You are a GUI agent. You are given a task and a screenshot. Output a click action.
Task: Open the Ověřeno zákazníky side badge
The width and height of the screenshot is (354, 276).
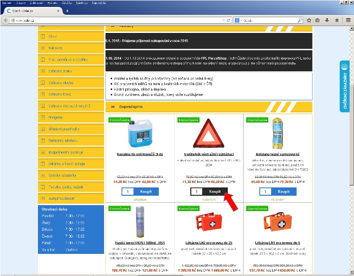point(345,86)
